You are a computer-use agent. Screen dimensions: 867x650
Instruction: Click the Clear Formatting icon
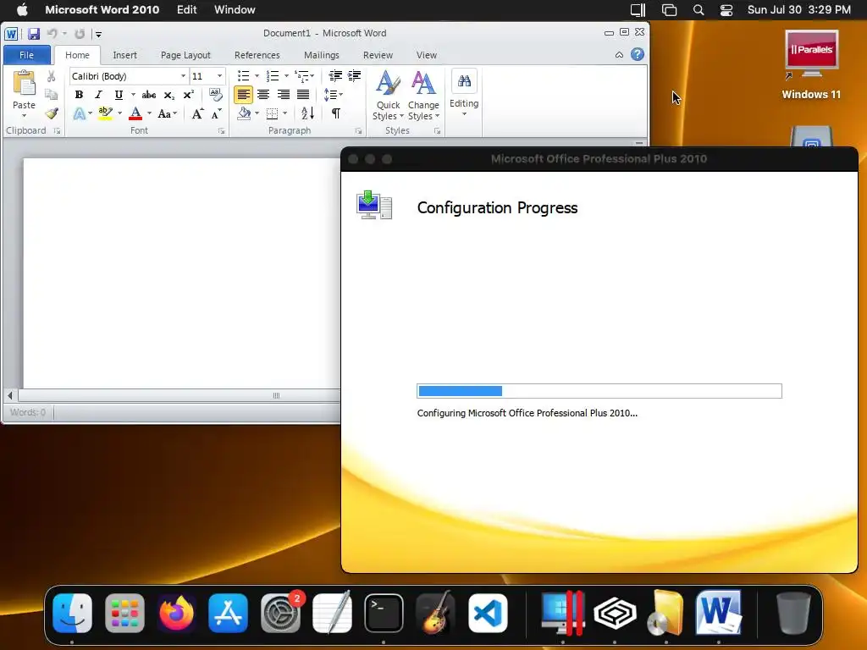216,95
